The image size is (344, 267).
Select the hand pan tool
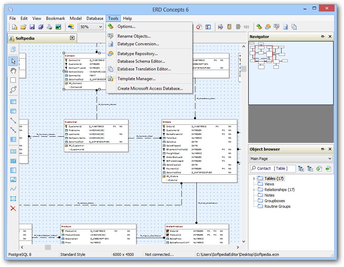coord(13,71)
